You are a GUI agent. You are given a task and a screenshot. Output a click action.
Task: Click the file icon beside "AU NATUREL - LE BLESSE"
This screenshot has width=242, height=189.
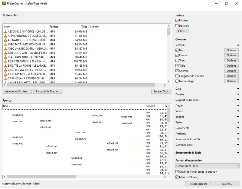[6, 40]
